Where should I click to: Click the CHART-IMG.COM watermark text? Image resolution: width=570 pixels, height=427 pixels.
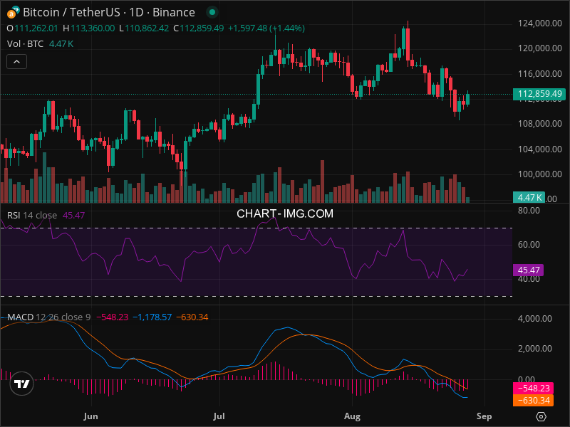(x=285, y=213)
